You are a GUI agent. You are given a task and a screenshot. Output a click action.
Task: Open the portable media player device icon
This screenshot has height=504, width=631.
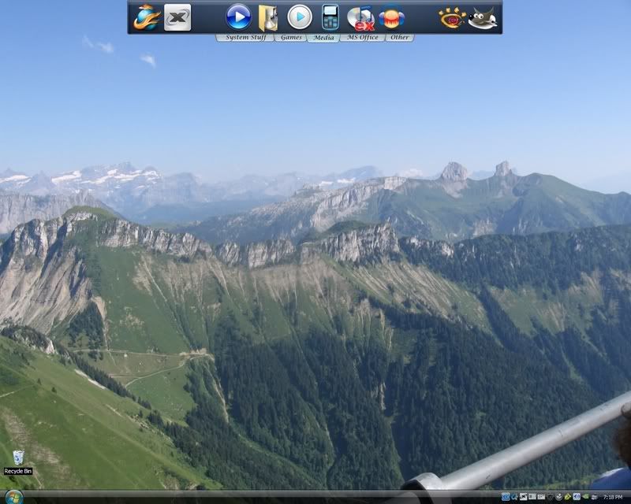click(x=330, y=17)
